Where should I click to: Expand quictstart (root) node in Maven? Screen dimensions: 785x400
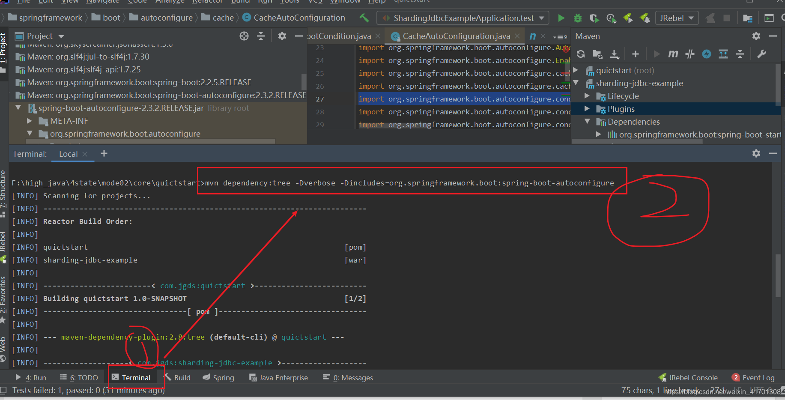click(x=576, y=70)
